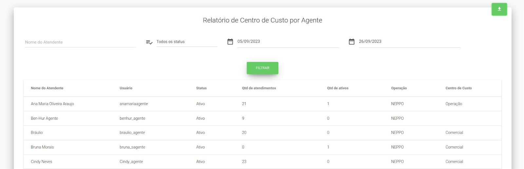Click Ativo status in Bruna Morais row
This screenshot has height=169, width=524.
click(x=200, y=147)
